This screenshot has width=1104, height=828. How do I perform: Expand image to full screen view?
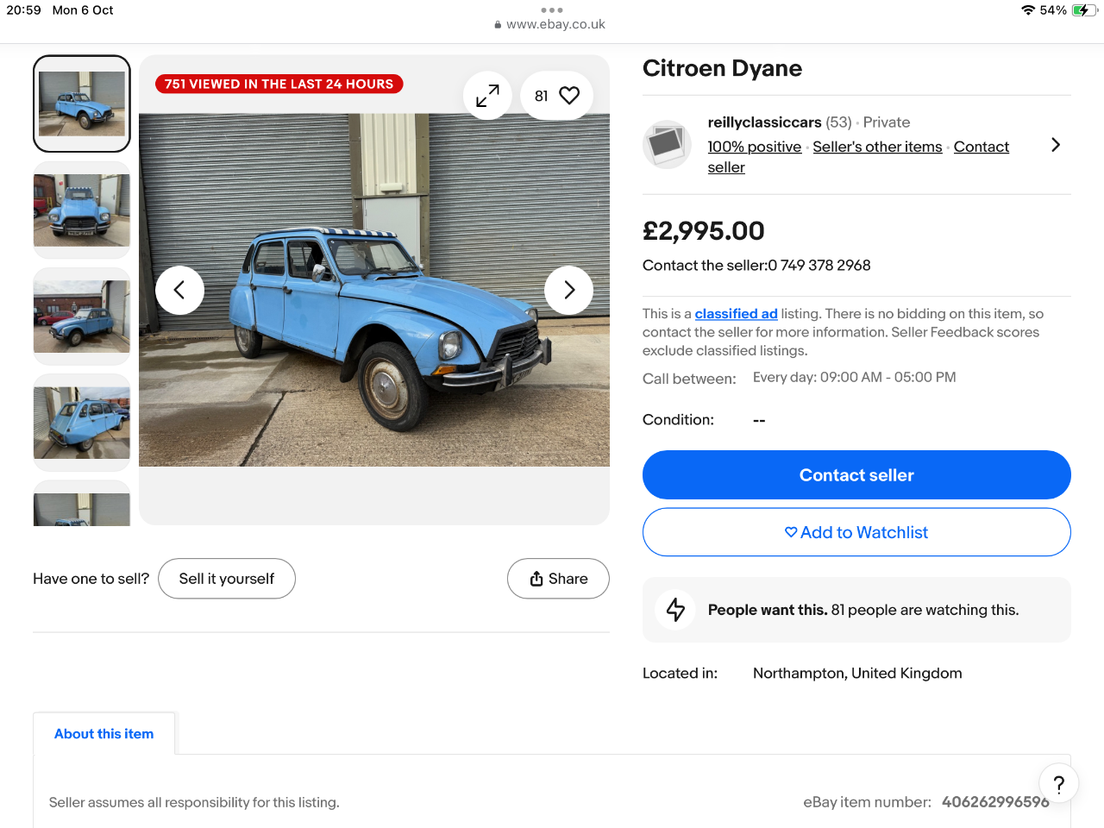click(487, 96)
